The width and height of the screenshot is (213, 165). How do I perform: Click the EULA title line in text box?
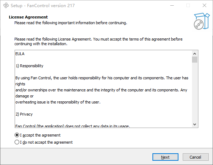click(20, 54)
